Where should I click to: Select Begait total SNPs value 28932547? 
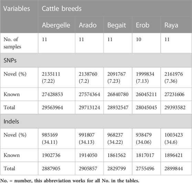click(118, 108)
